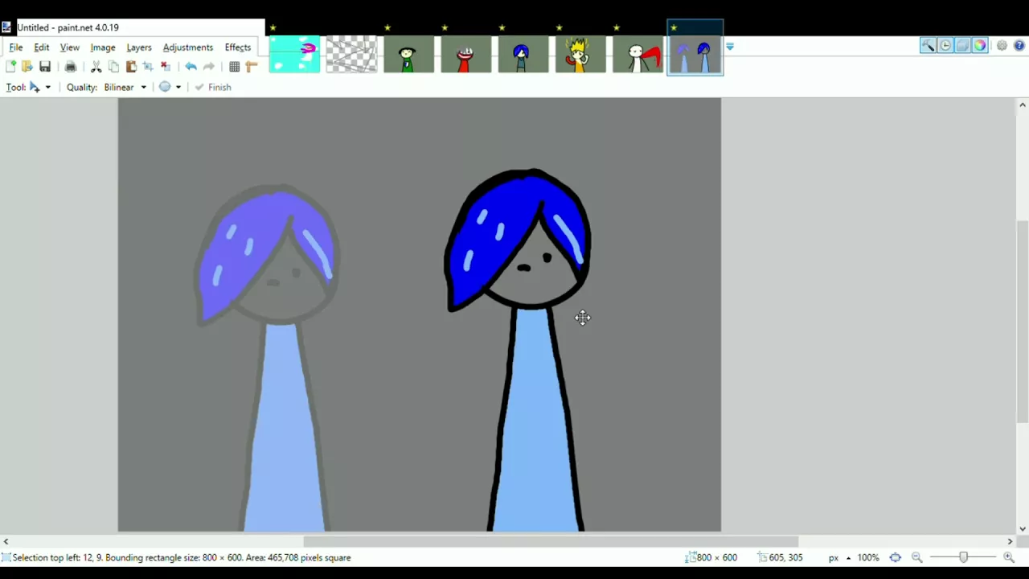Click the Deselect icon
The height and width of the screenshot is (579, 1029).
pos(166,67)
